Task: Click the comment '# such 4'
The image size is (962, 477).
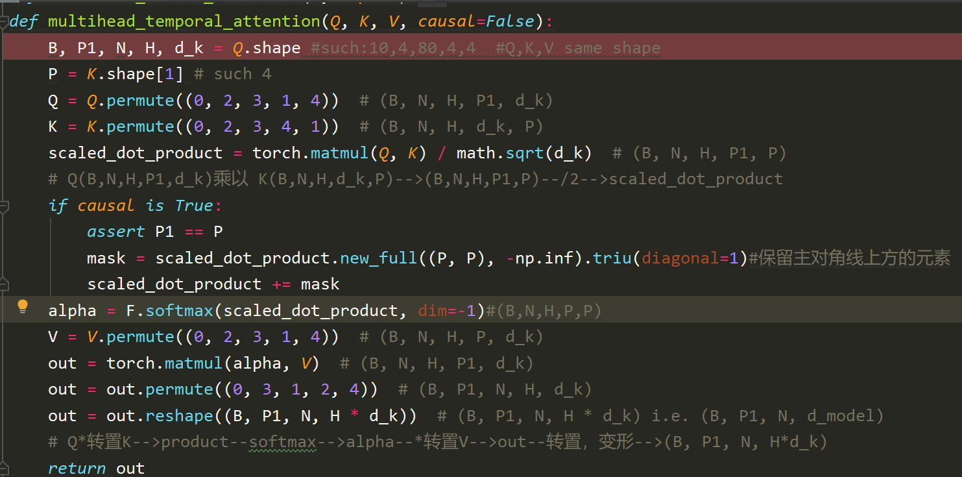Action: point(232,74)
